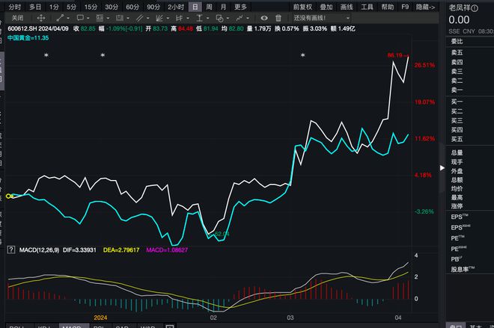The image size is (494, 328).
Task: Open the 前复权 price adjustment dropdown
Action: tap(301, 6)
